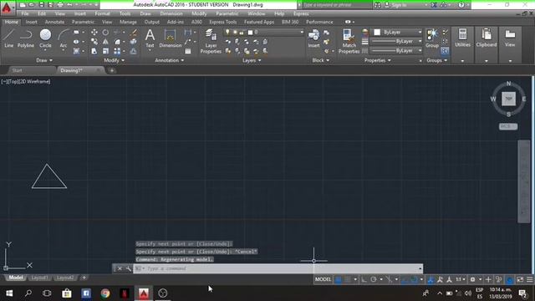Switch to the Layout1 tab
The height and width of the screenshot is (301, 535).
39,278
